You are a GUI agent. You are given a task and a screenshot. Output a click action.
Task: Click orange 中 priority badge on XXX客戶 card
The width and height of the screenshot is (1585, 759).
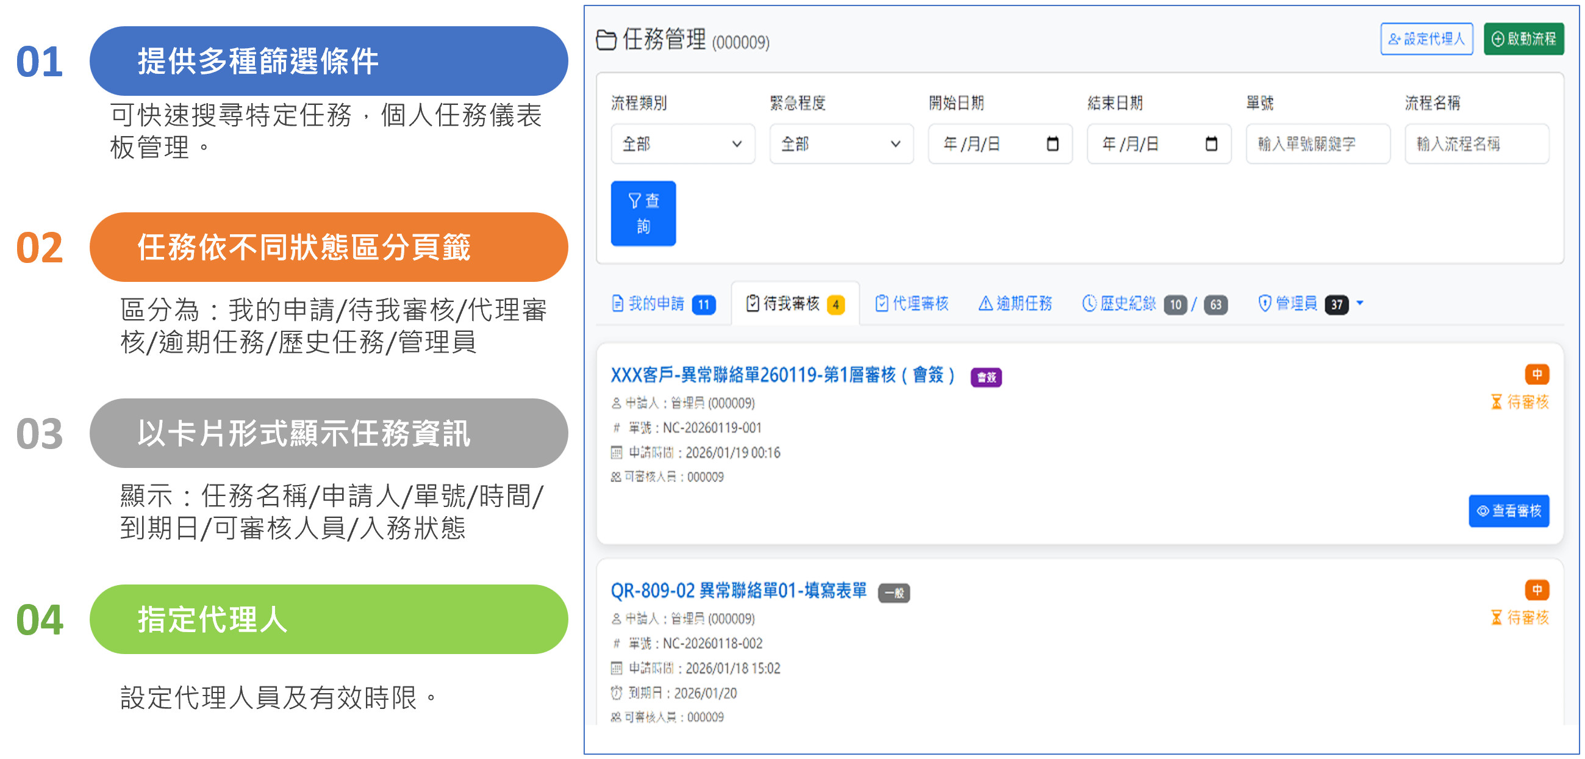(x=1536, y=373)
